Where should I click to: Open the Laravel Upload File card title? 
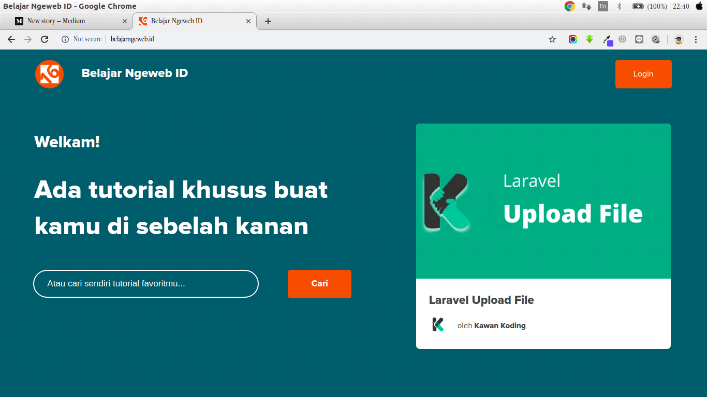coord(481,300)
